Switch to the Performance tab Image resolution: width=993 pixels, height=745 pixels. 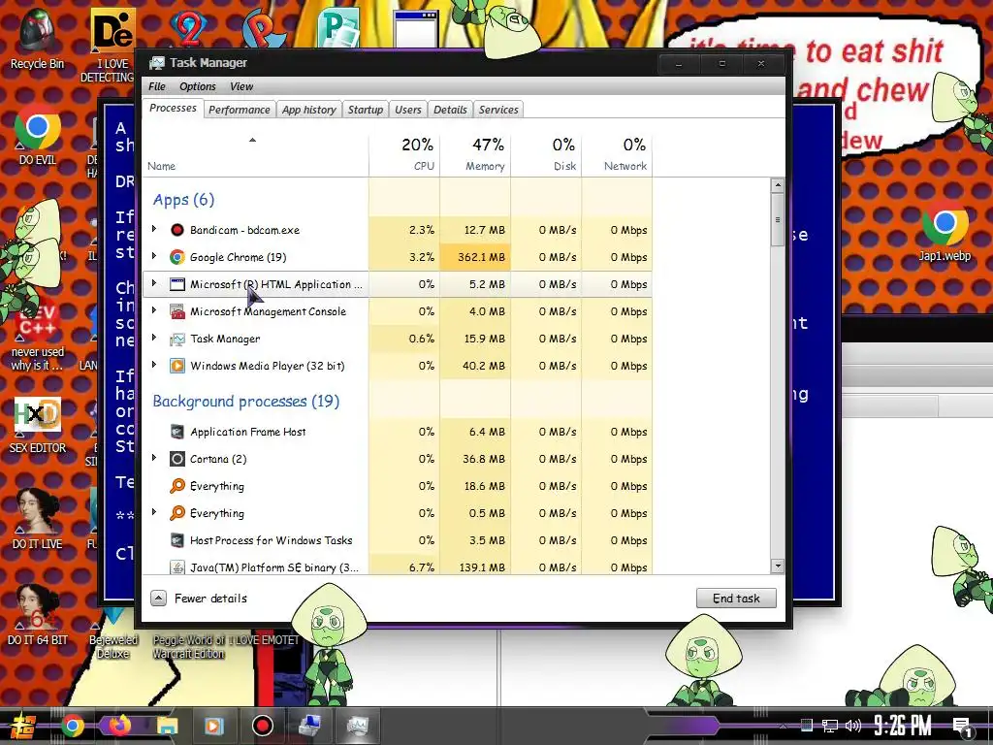point(240,110)
